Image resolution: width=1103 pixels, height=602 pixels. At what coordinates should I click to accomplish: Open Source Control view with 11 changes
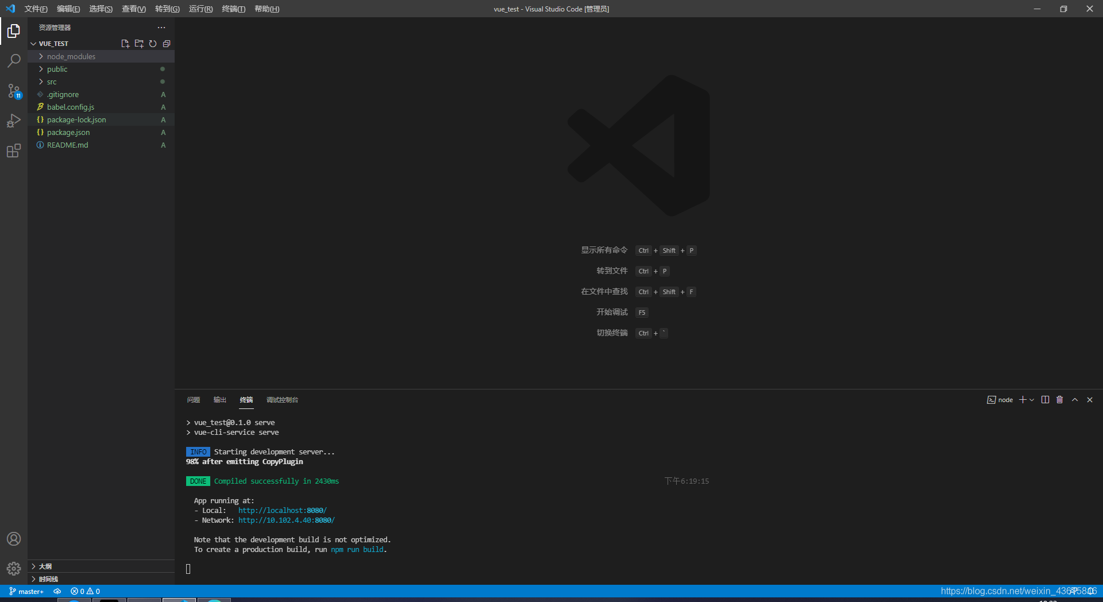click(x=14, y=91)
